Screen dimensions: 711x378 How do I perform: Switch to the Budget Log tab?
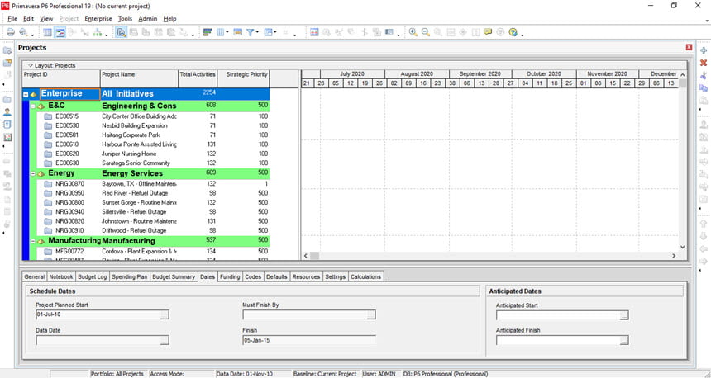click(x=92, y=276)
